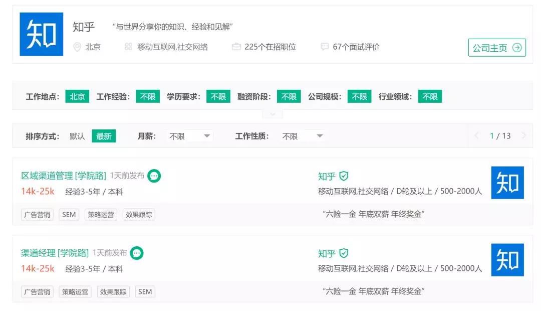Click the chat bubble icon beside 渠道经理
Image resolution: width=541 pixels, height=311 pixels.
click(137, 253)
